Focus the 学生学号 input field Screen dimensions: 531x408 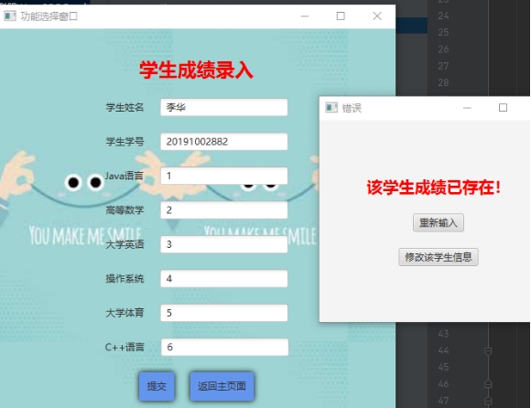[224, 142]
